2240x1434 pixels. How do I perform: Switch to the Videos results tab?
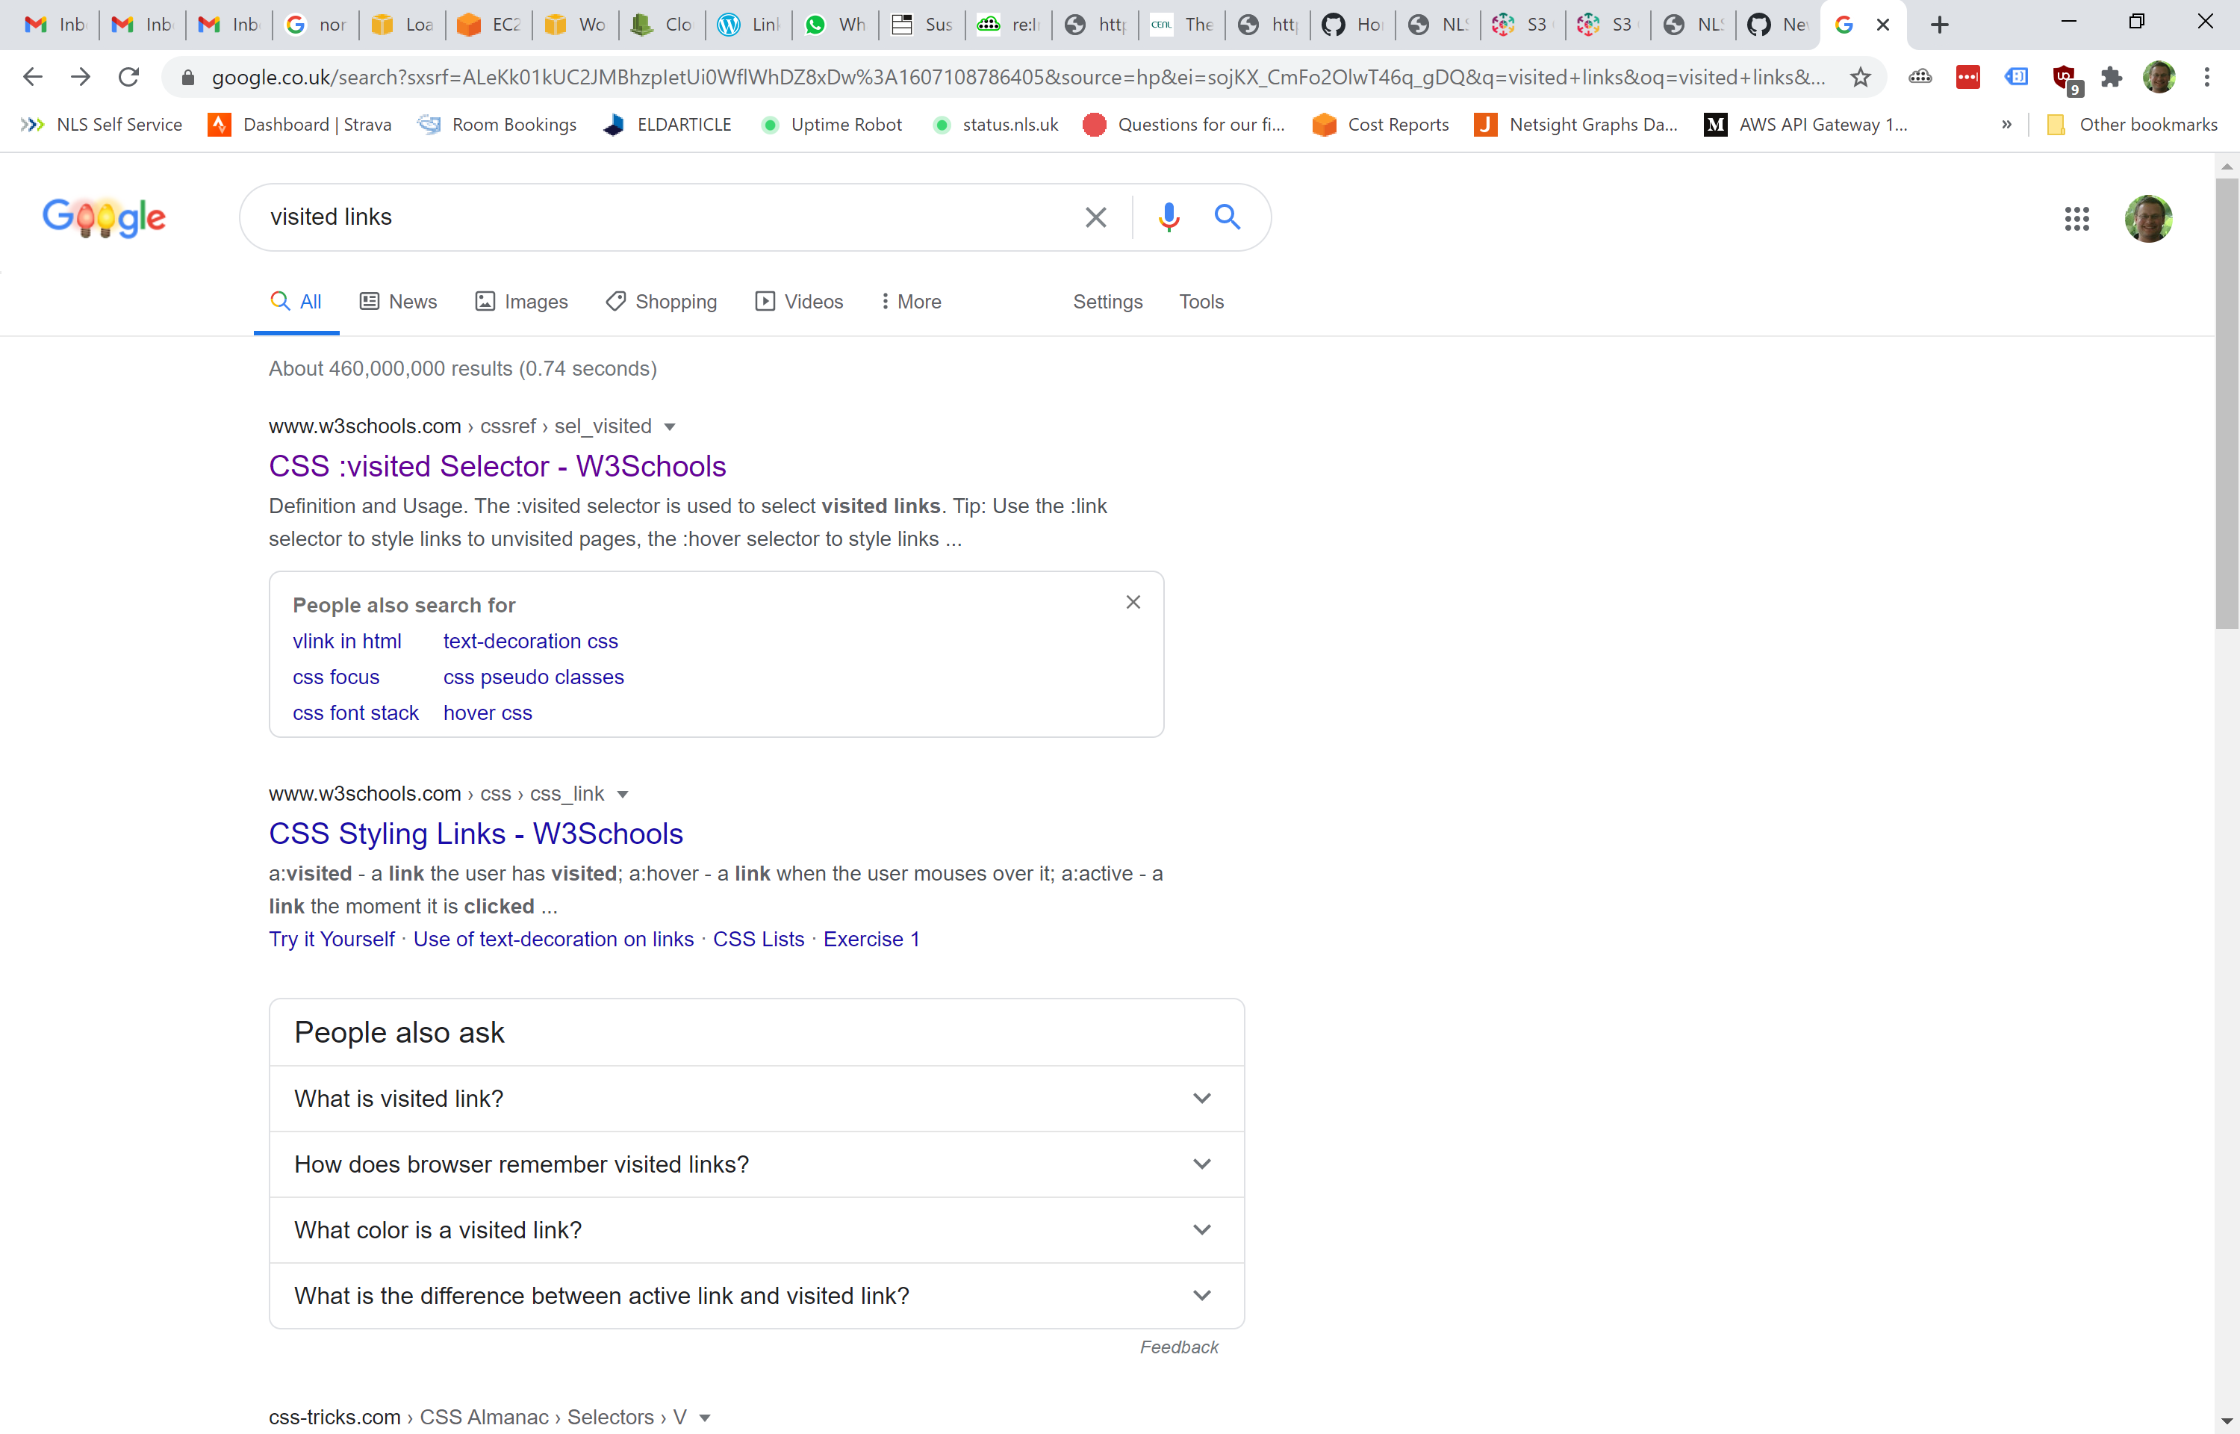click(800, 302)
